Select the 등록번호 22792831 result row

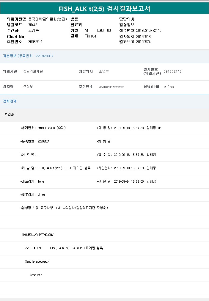35,141
